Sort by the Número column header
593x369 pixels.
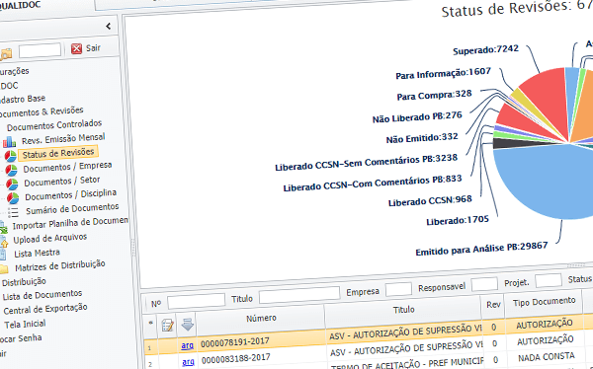[261, 319]
